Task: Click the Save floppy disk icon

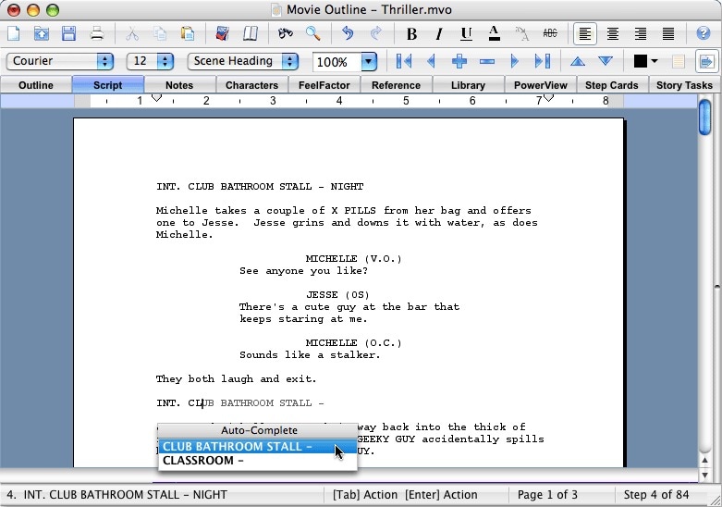Action: [x=68, y=33]
